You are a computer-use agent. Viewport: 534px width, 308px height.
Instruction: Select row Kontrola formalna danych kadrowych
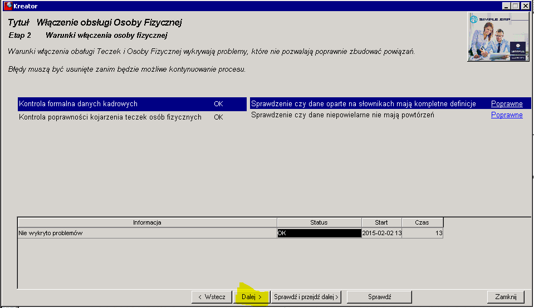click(x=132, y=104)
